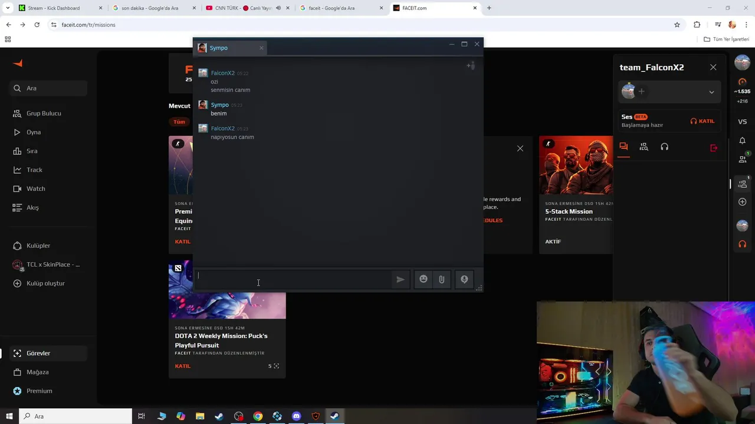Image resolution: width=755 pixels, height=424 pixels.
Task: Open the party chat icon in team panel
Action: 623,147
